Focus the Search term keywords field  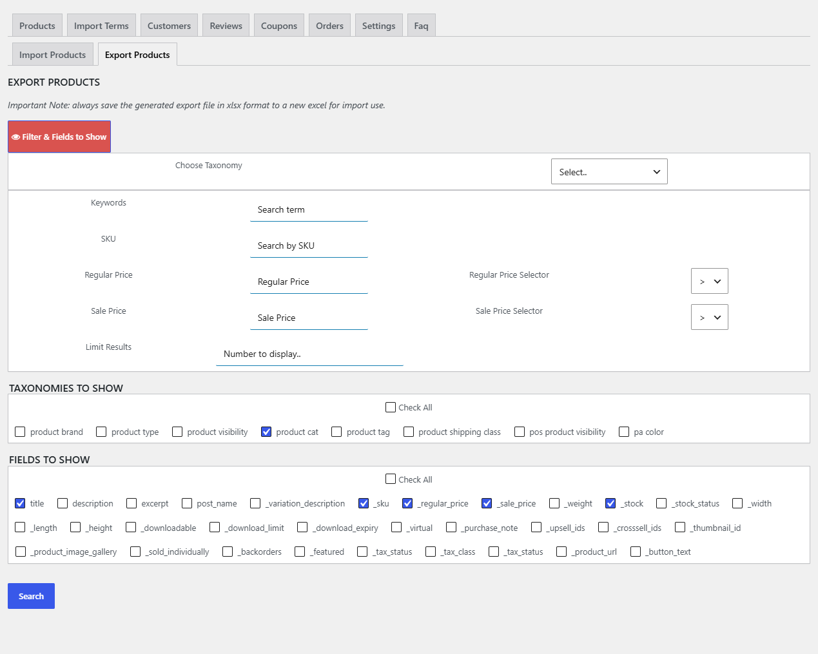(x=309, y=209)
